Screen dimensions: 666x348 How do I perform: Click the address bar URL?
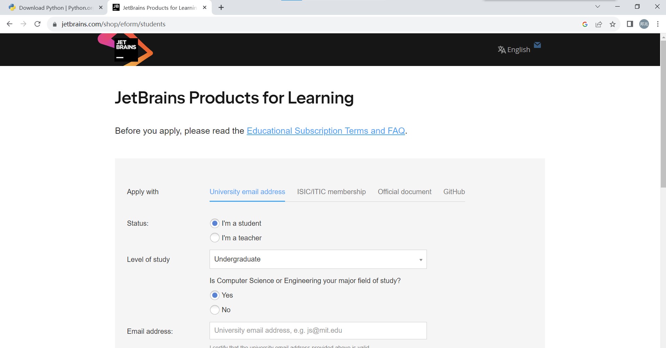pos(113,24)
